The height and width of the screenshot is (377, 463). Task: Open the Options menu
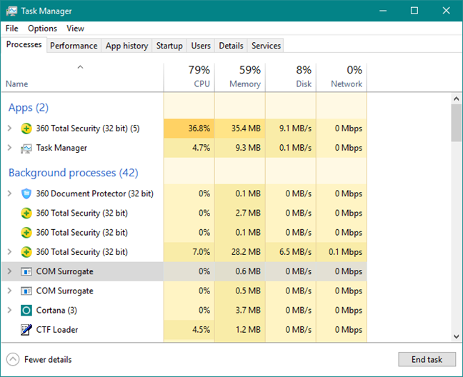click(43, 29)
